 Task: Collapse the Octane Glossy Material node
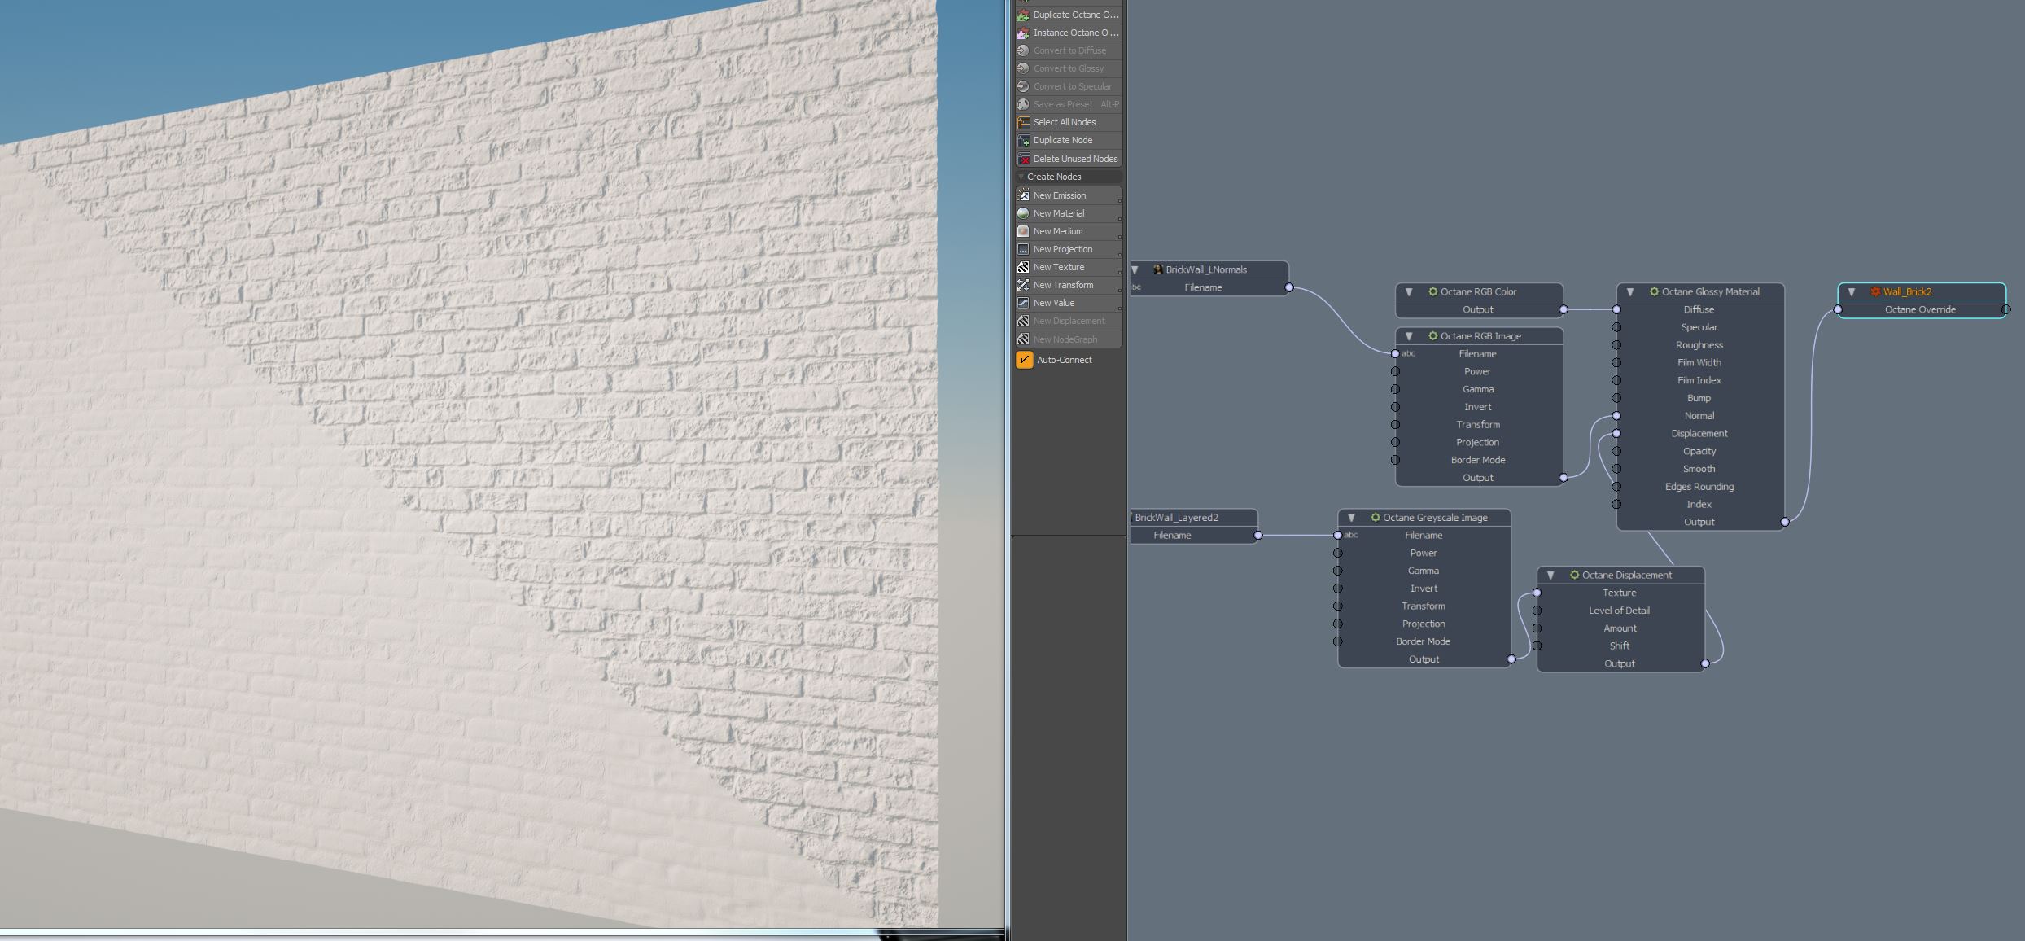pyautogui.click(x=1629, y=291)
